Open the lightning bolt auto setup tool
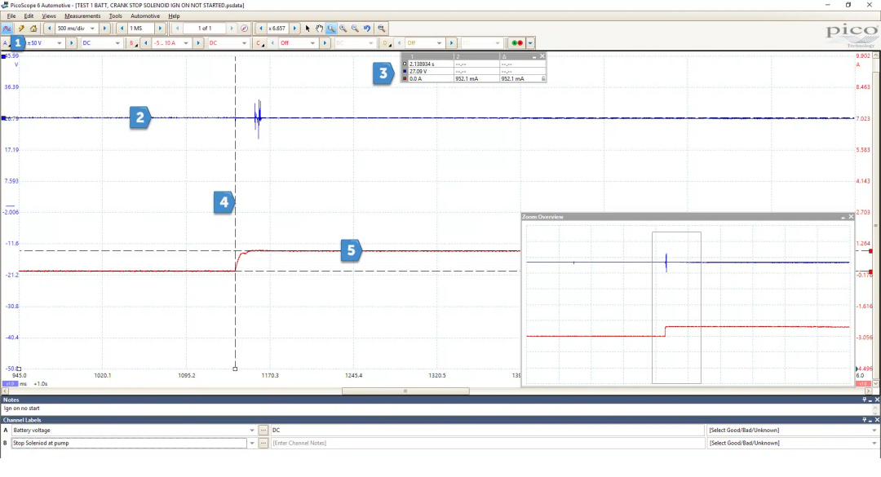 20,28
